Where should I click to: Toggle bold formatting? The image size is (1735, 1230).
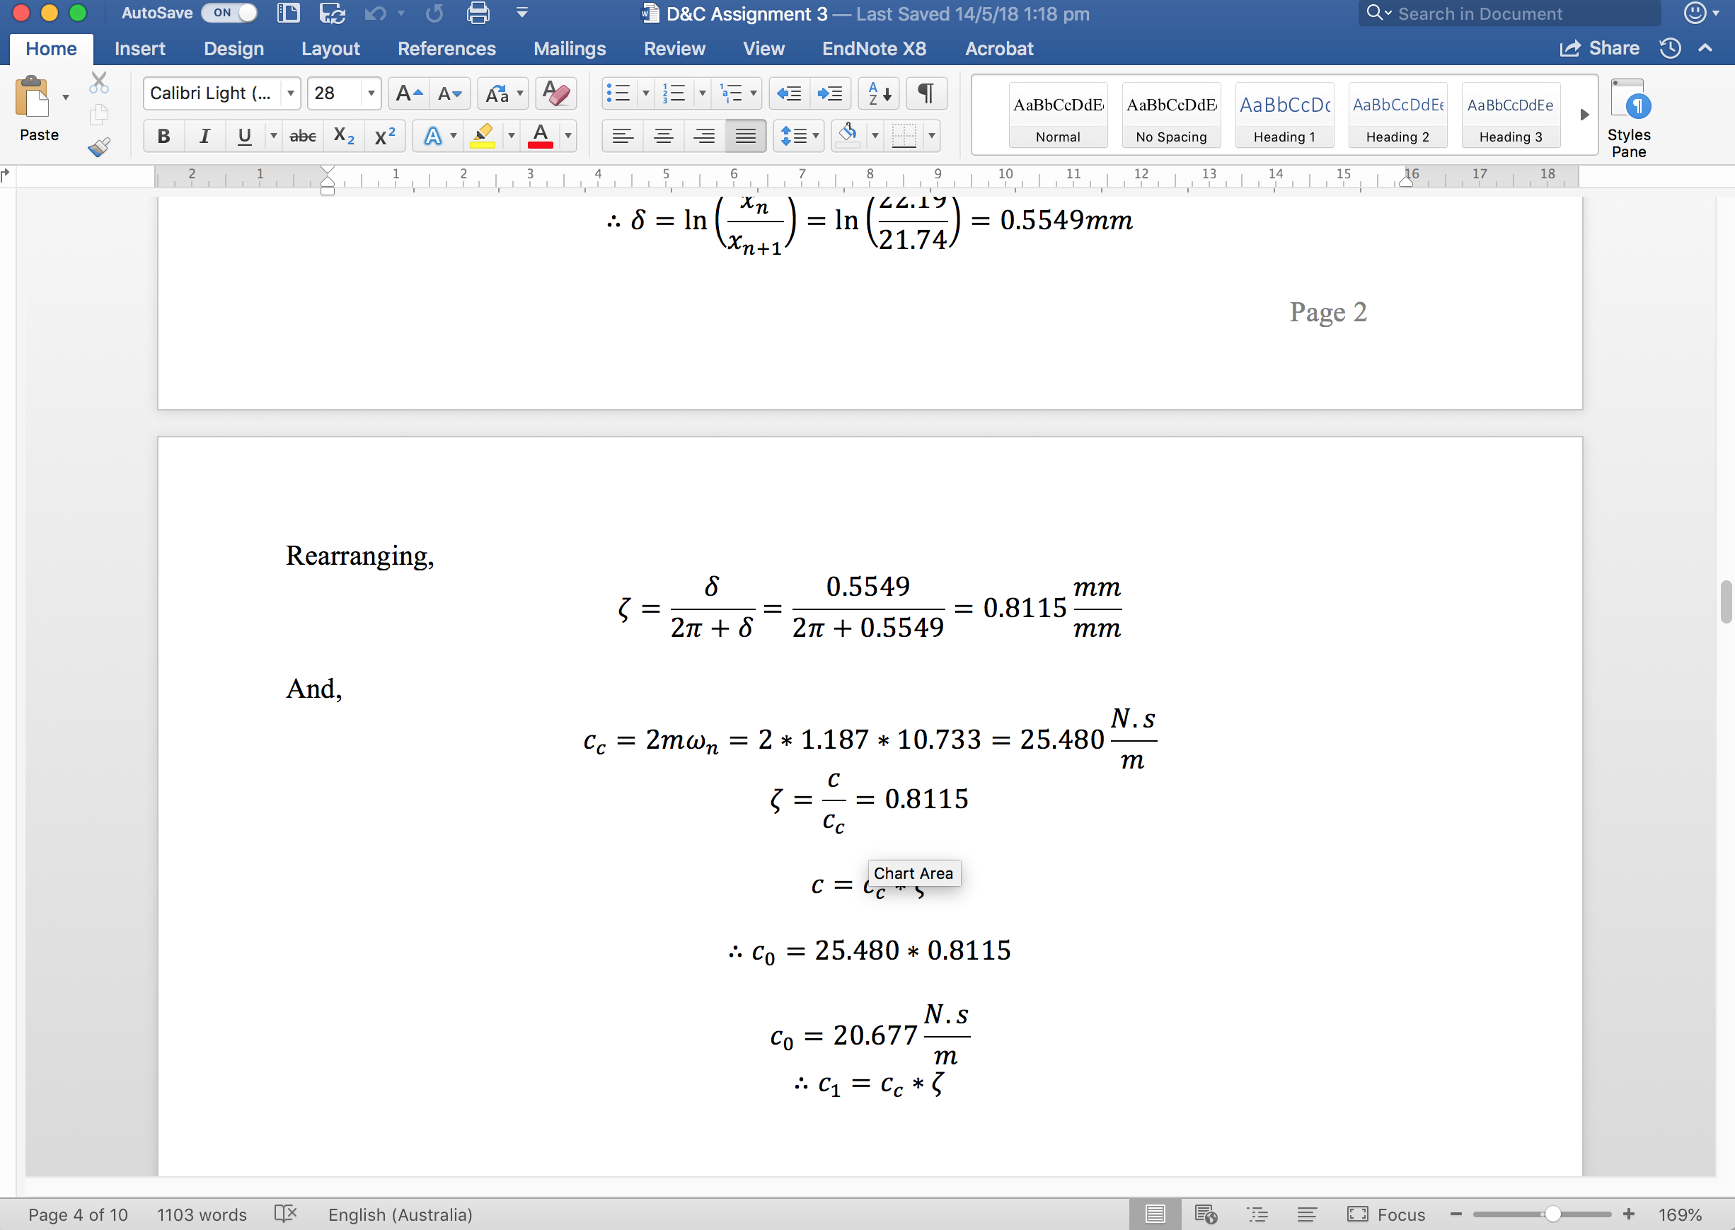click(163, 137)
